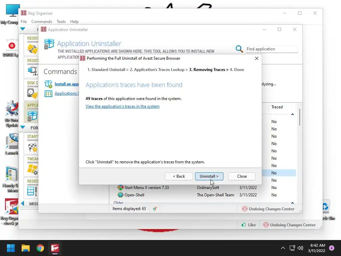Click the < Back button
This screenshot has width=341, height=256.
[179, 176]
